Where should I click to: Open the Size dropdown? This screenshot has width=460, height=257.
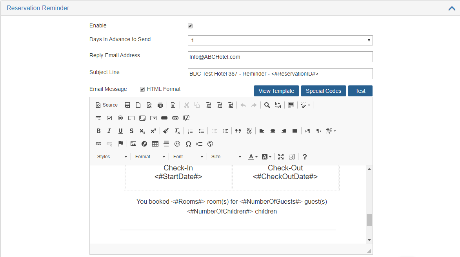[x=226, y=157]
